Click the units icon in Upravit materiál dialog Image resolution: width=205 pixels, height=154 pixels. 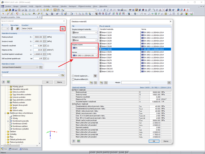tap(8, 82)
